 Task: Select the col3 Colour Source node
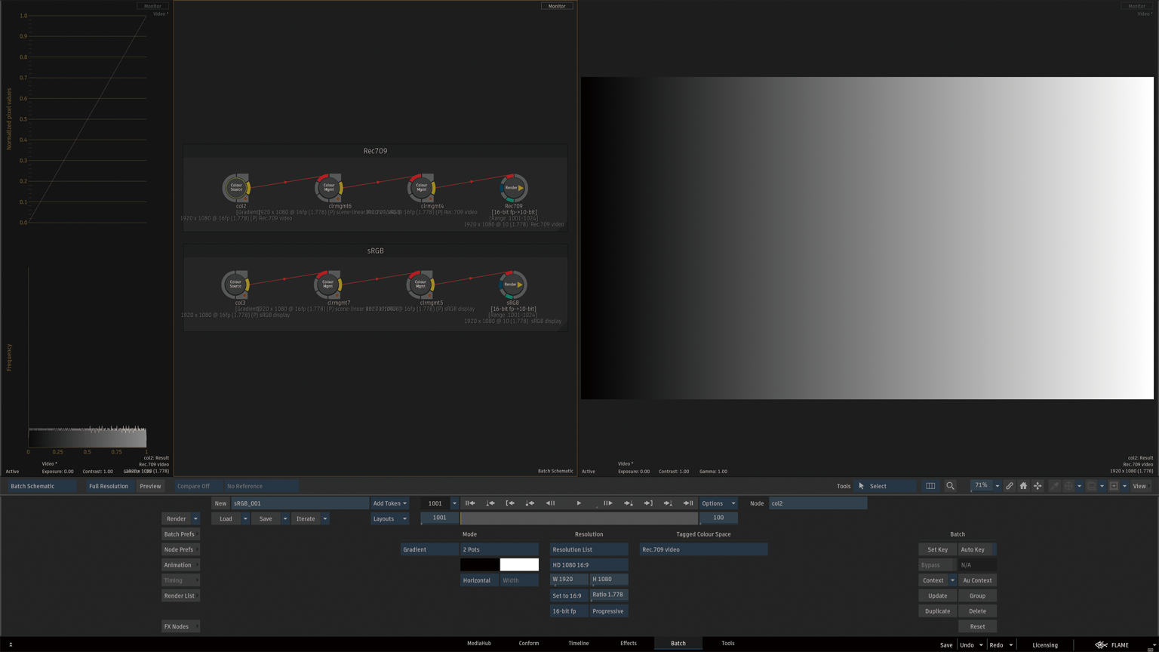tap(236, 284)
